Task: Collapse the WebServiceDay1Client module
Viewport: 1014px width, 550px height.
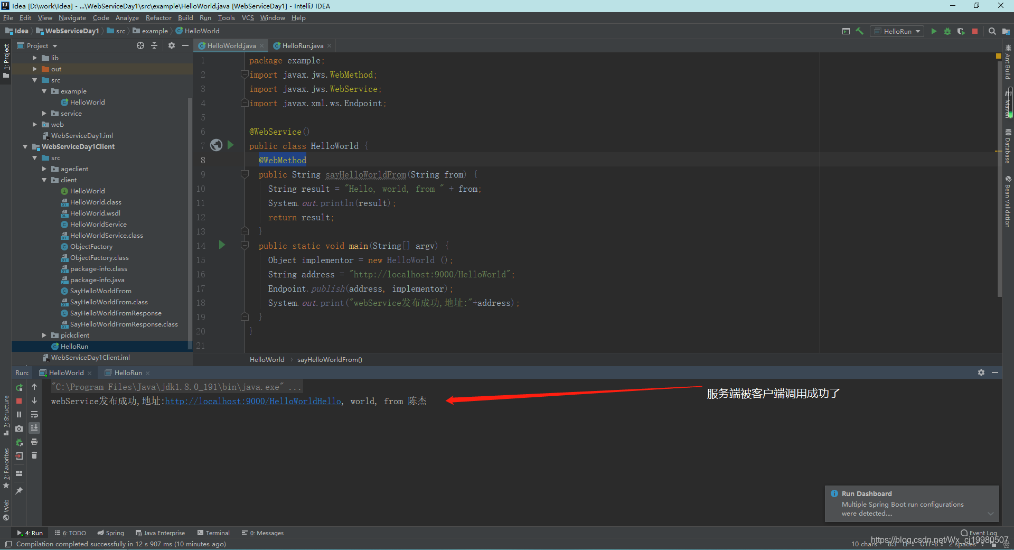Action: 25,147
